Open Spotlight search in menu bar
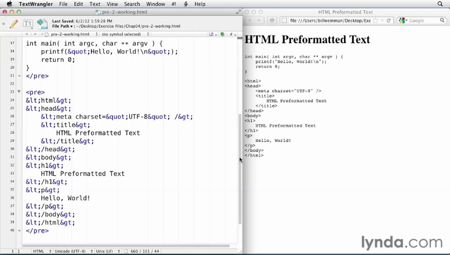Image resolution: width=450 pixels, height=255 pixels. [440, 4]
